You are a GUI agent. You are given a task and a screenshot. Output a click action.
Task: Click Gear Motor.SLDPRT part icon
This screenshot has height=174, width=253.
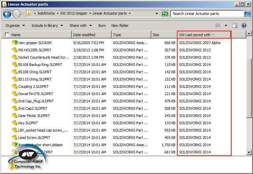[15, 115]
